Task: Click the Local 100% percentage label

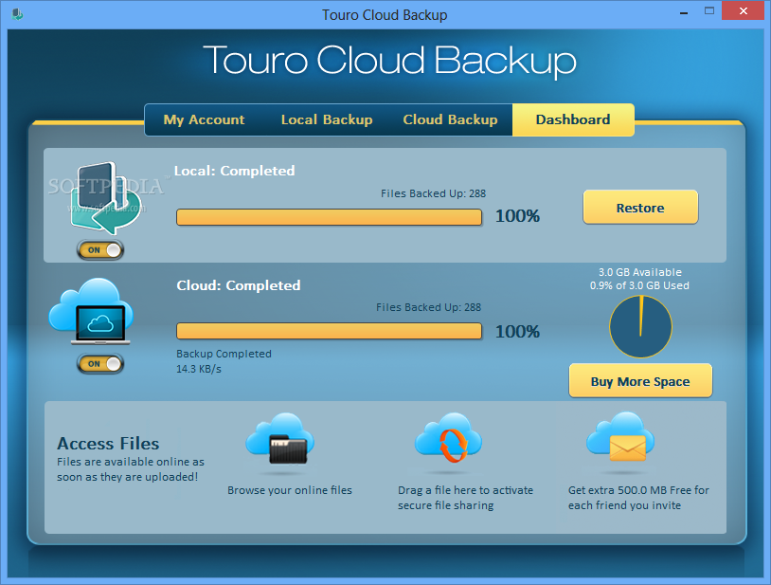Action: pos(517,216)
